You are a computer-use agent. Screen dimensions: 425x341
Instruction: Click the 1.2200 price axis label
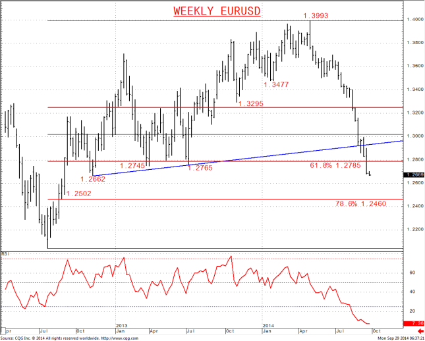(x=415, y=230)
